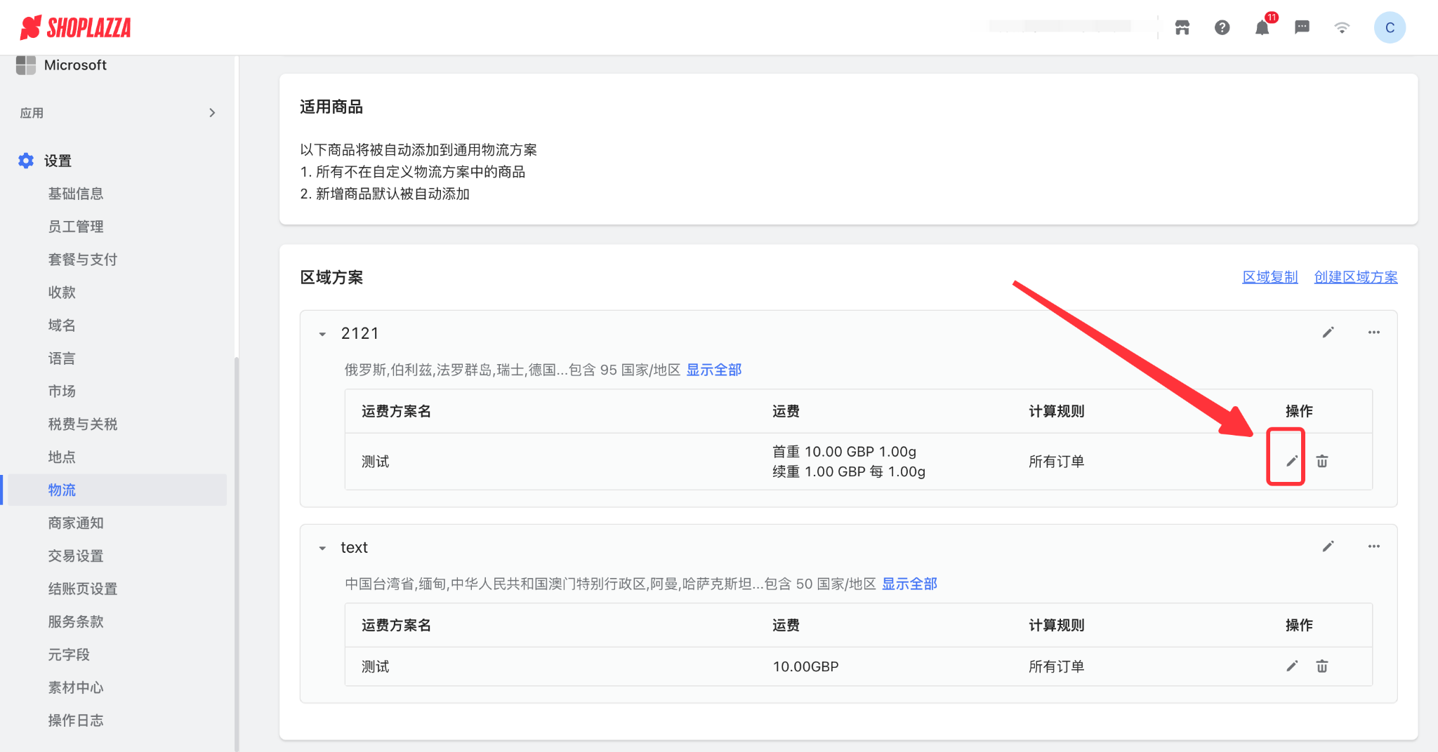This screenshot has height=752, width=1438.
Task: Collapse the 2121 zone section
Action: coord(322,334)
